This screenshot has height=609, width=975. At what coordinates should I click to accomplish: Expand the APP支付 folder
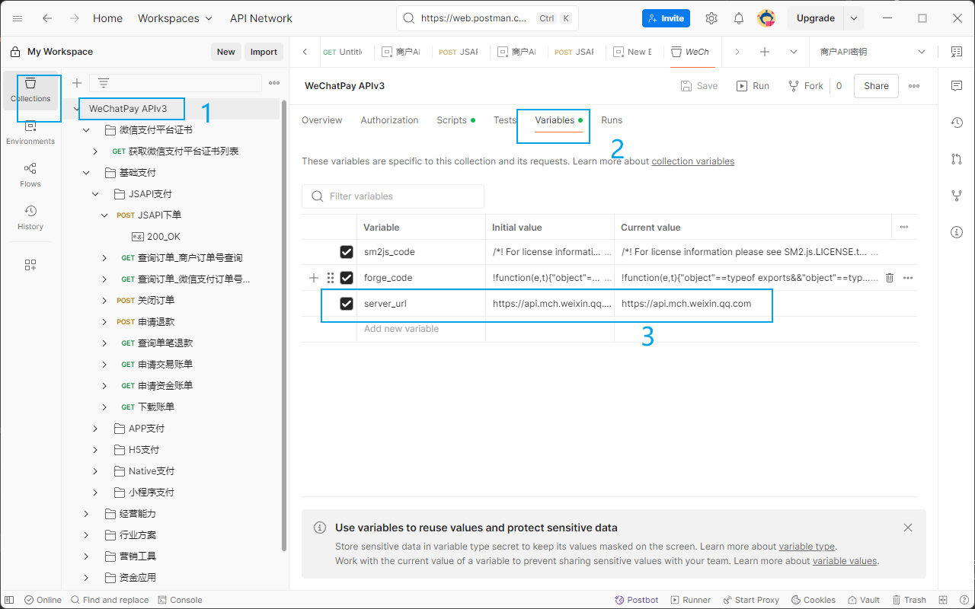click(x=95, y=429)
